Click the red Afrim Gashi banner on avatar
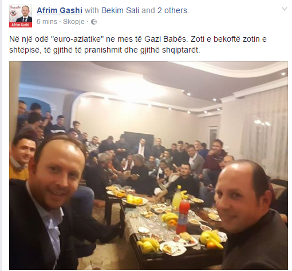 [21, 25]
